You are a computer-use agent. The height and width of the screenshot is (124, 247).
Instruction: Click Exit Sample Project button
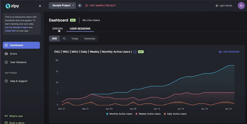[x=101, y=5]
